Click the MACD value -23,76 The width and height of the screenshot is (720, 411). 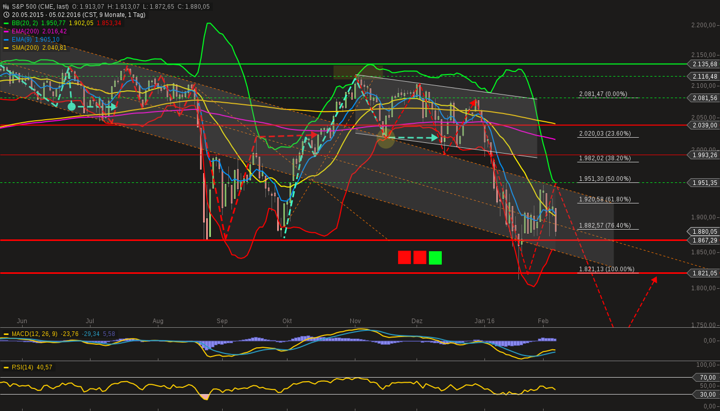(x=70, y=334)
